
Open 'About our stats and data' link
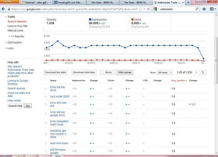click(19, 95)
